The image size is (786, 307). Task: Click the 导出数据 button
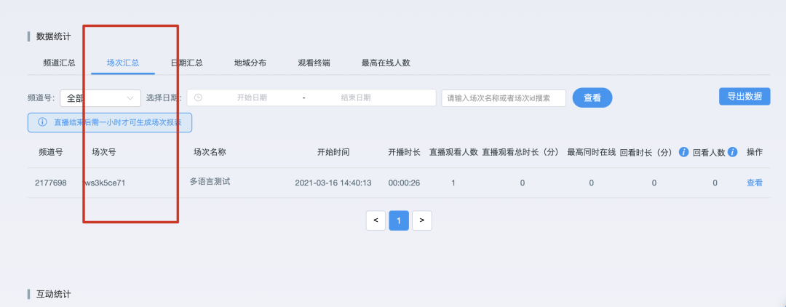[744, 96]
